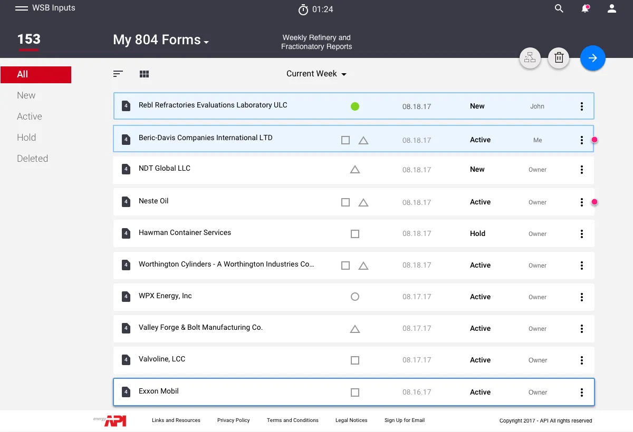Open three-dot menu for Valley Forge row
This screenshot has height=432, width=633.
(x=582, y=329)
